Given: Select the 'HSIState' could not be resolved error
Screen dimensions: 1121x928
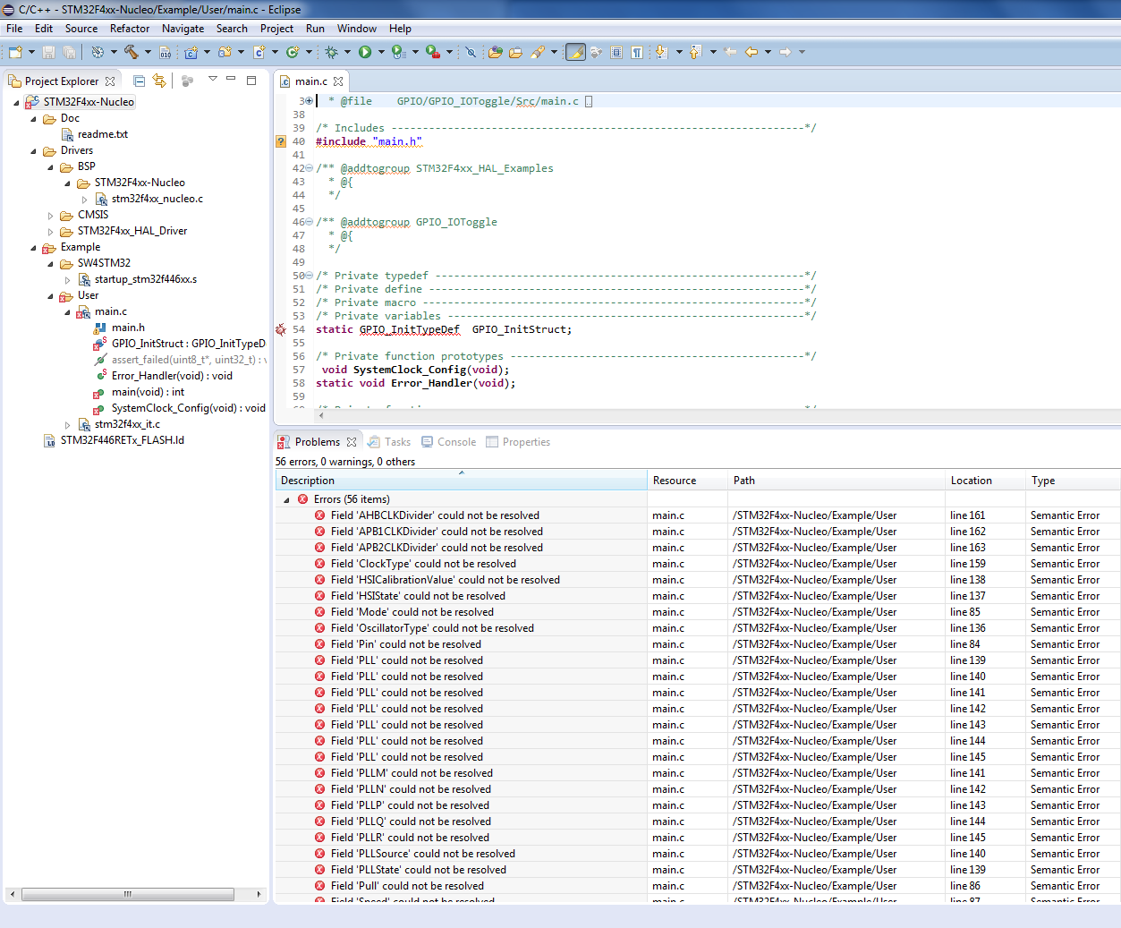Looking at the screenshot, I should 417,596.
